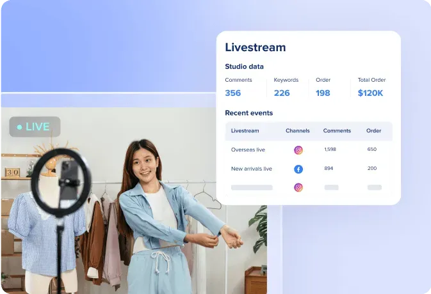Click the Recent events heading
This screenshot has height=294, width=431.
click(x=248, y=113)
